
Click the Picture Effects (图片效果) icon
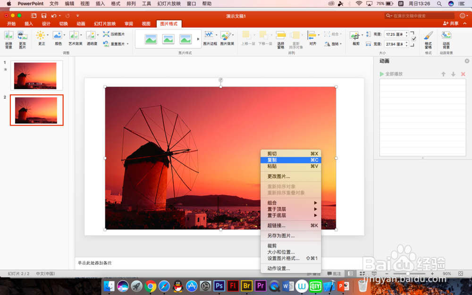pos(226,35)
